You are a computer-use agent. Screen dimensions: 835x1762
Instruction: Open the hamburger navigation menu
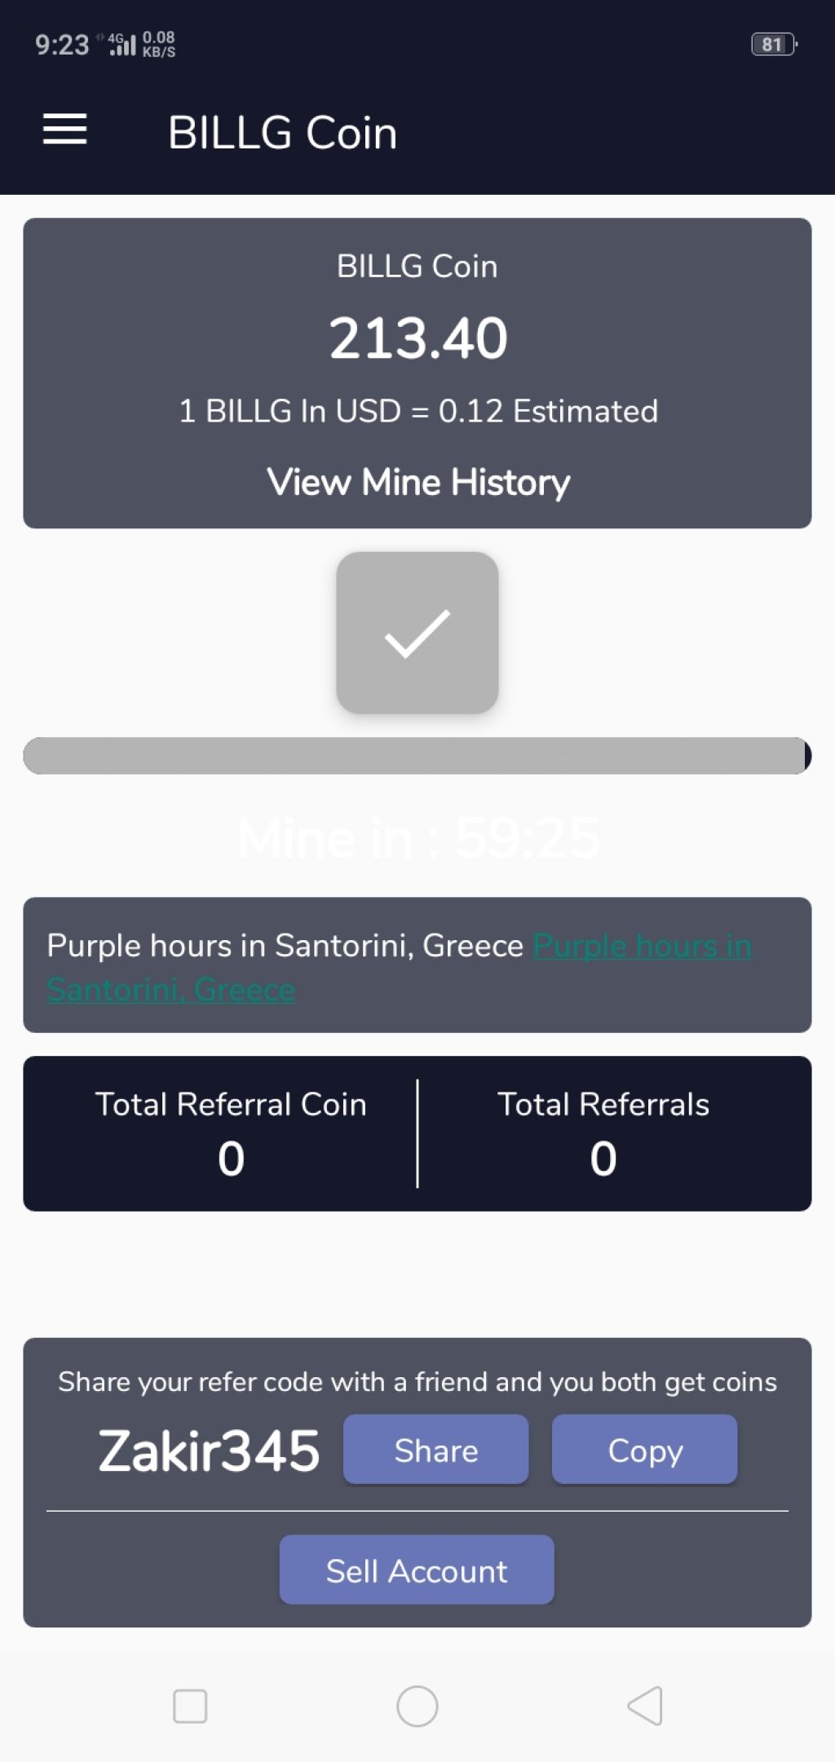coord(64,130)
